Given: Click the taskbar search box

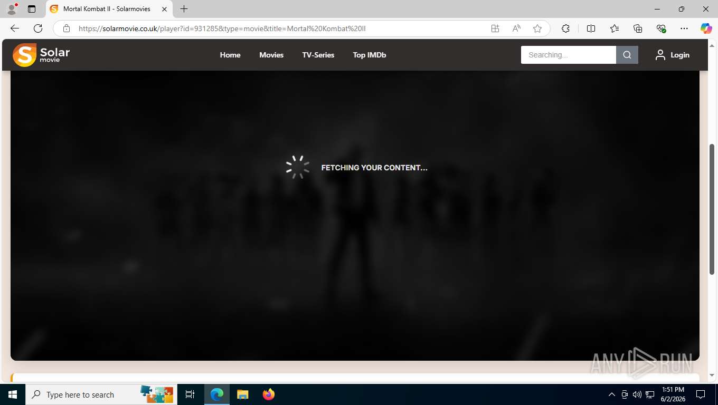Looking at the screenshot, I should [102, 394].
